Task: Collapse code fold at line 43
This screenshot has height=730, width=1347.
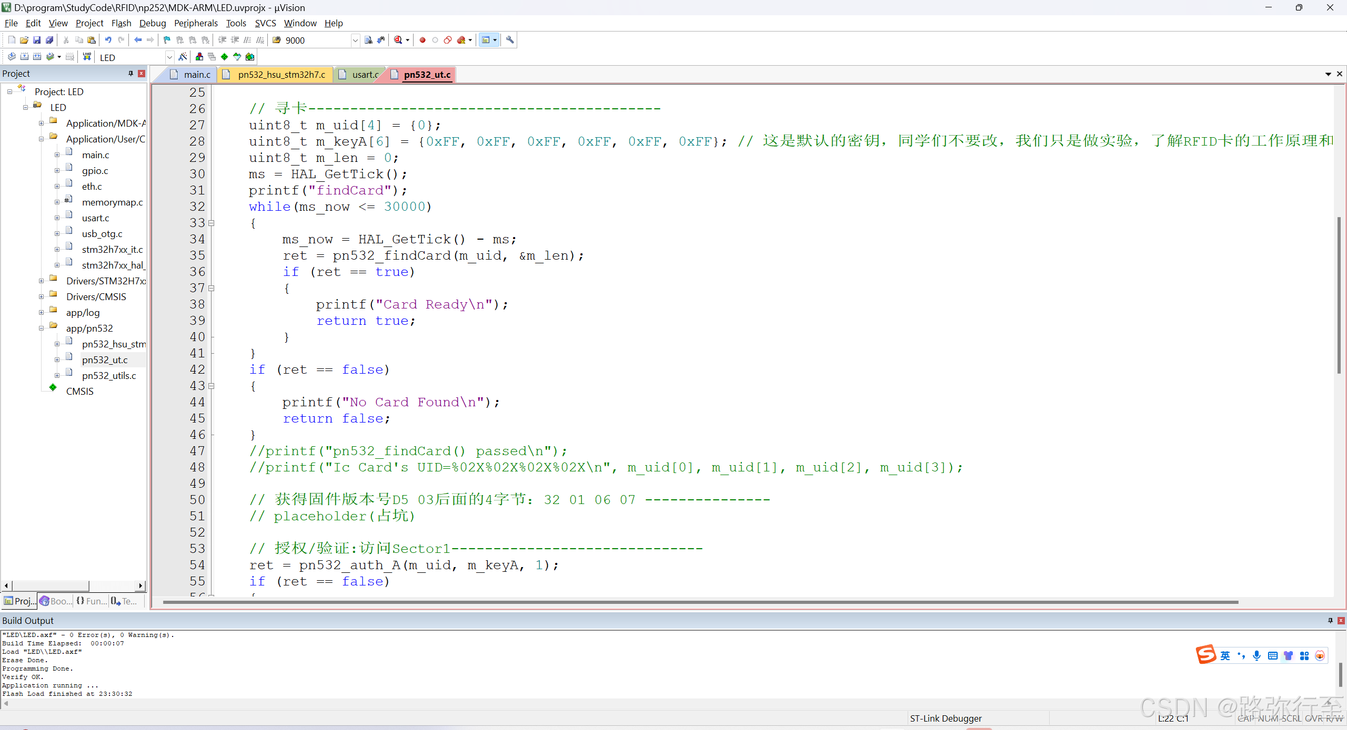Action: pyautogui.click(x=212, y=386)
